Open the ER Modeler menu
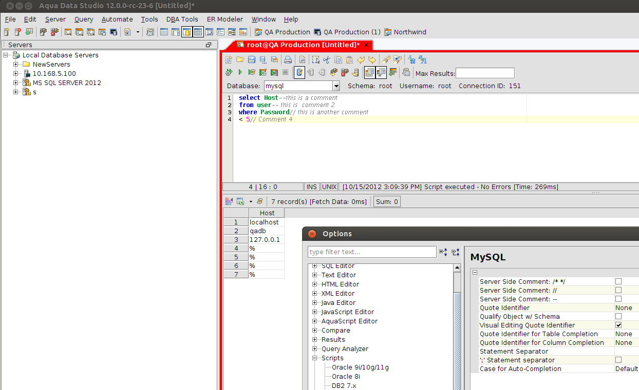Image resolution: width=639 pixels, height=390 pixels. tap(225, 19)
